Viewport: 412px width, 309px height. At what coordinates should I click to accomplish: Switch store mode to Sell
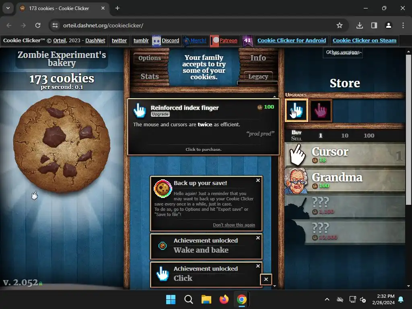[x=297, y=138]
